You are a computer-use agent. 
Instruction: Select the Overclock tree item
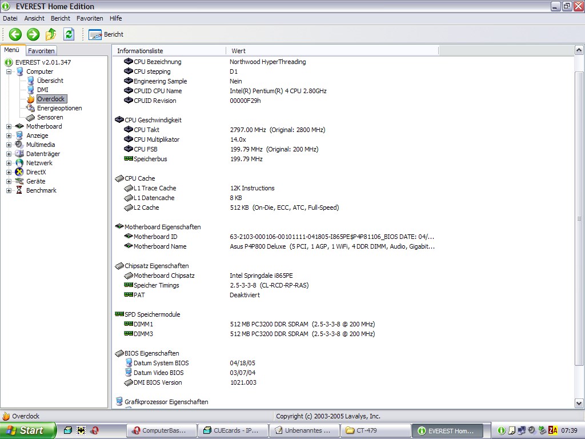tap(51, 99)
